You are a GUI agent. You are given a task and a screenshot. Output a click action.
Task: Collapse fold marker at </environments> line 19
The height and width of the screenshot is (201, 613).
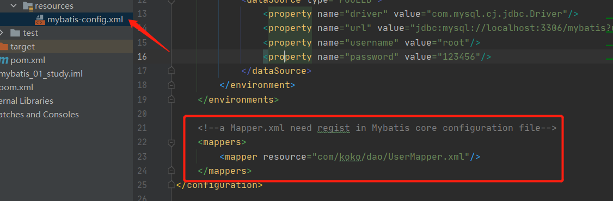(x=171, y=99)
